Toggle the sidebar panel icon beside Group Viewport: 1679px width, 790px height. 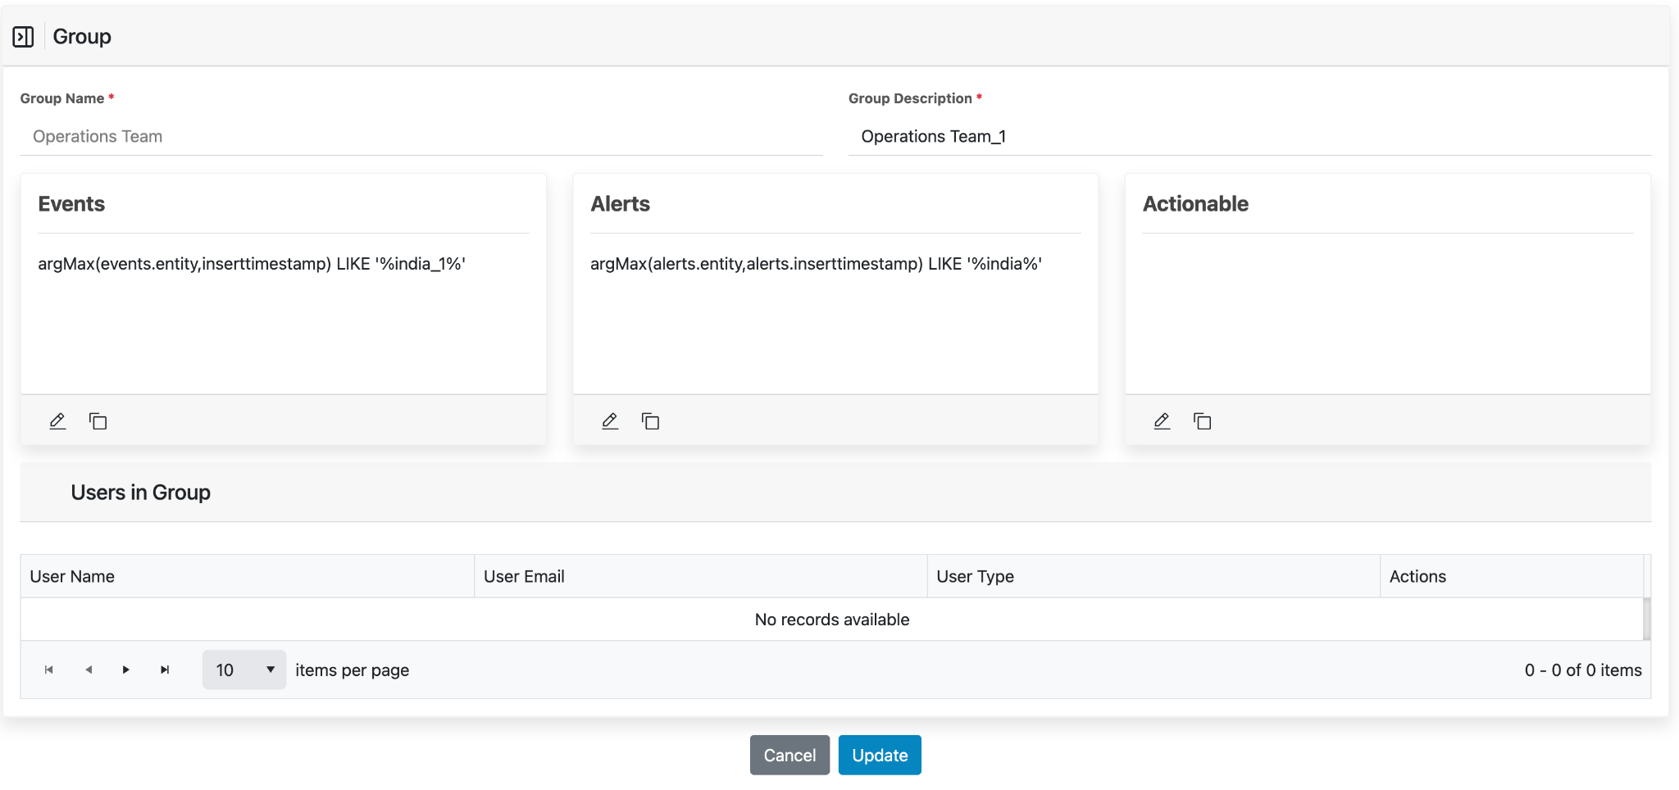click(x=23, y=37)
